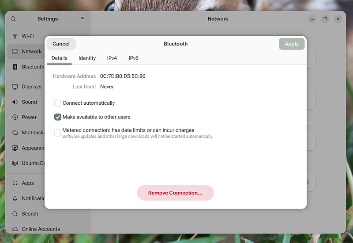Enable Connect automatically checkbox
The image size is (353, 243).
58,103
